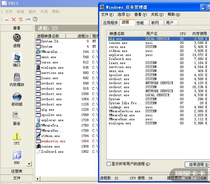210x184 pixels.
Task: Open the 文件 menu in FEC2
Action: [9, 11]
